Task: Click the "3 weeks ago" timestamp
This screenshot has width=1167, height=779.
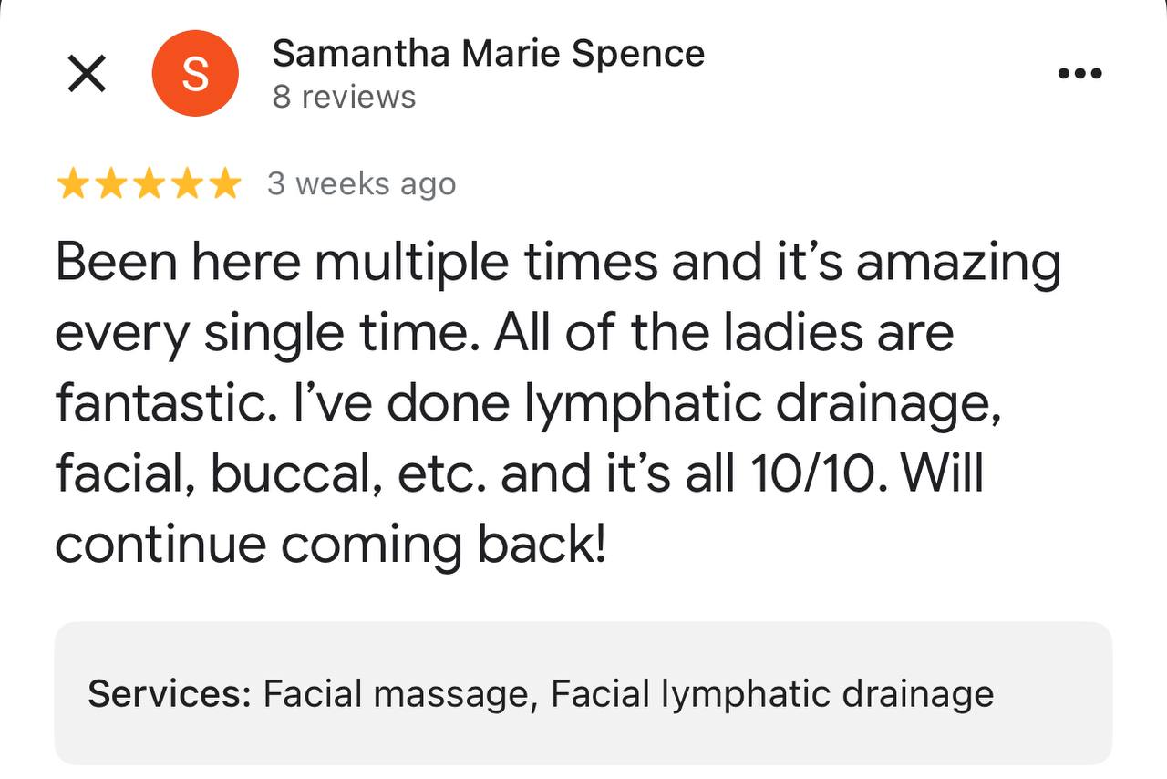Action: tap(361, 184)
